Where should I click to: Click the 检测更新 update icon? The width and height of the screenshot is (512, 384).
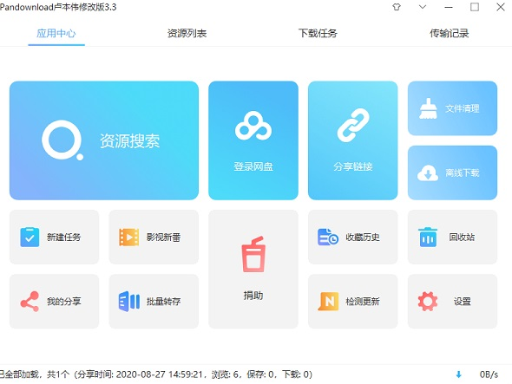328,301
